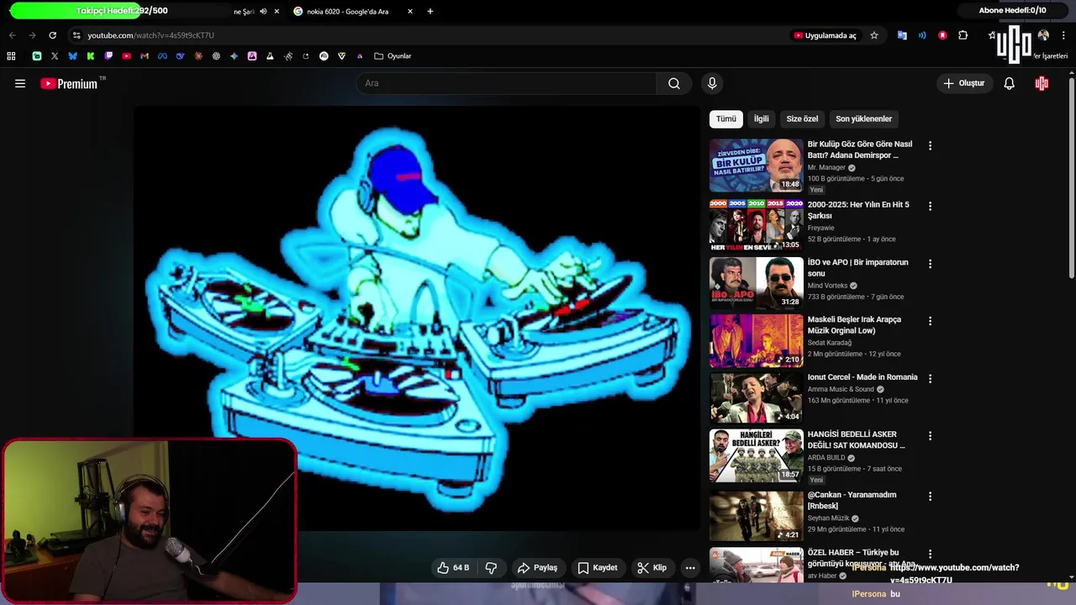Select the İlgili filter chip

pos(761,118)
